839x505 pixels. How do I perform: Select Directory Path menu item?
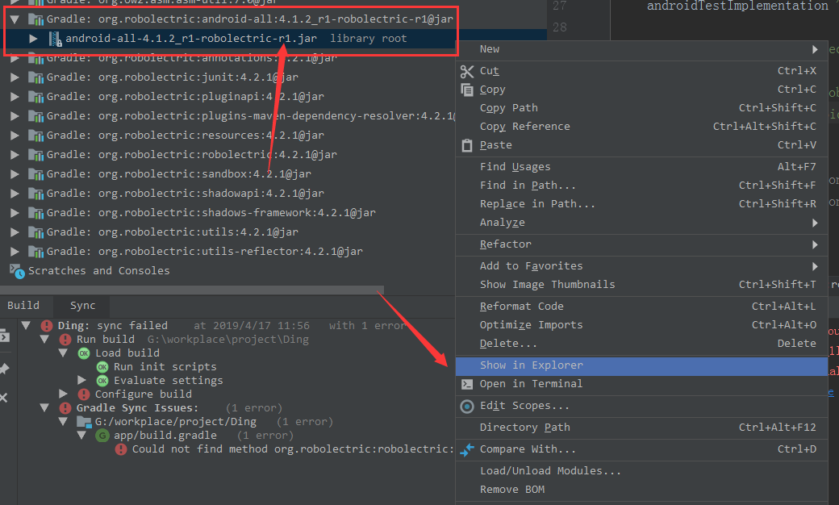pos(641,428)
